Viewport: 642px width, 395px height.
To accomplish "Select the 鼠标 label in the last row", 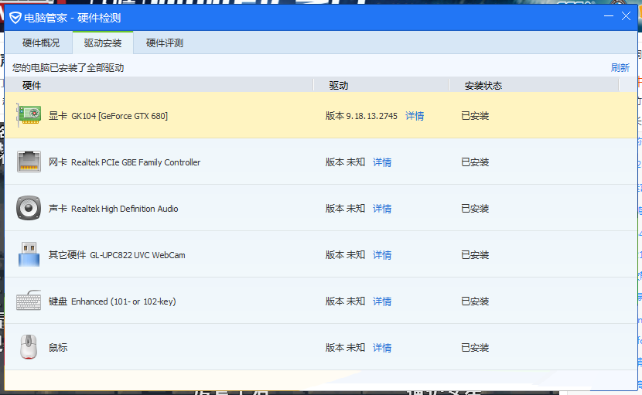I will (58, 348).
